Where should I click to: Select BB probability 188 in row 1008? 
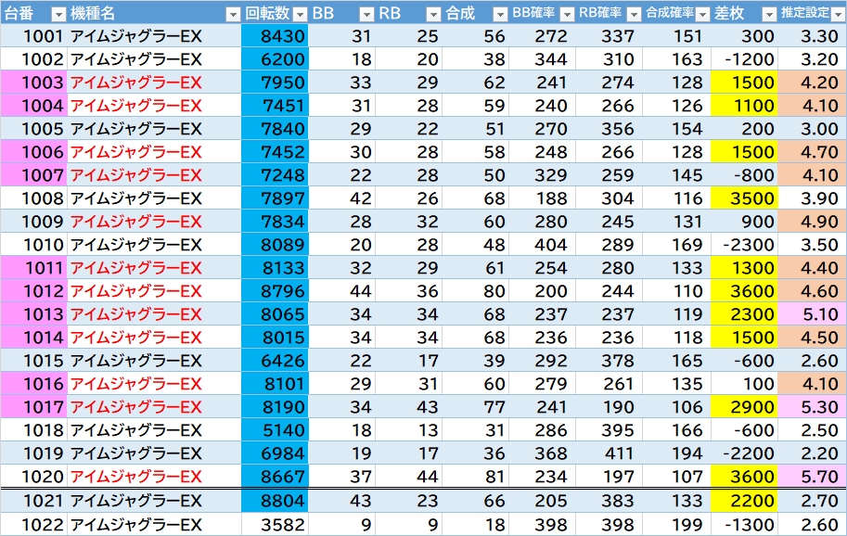pos(543,198)
